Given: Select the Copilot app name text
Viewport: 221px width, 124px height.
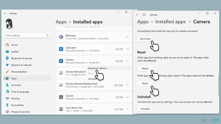Looking at the screenshot, I should tap(69, 96).
